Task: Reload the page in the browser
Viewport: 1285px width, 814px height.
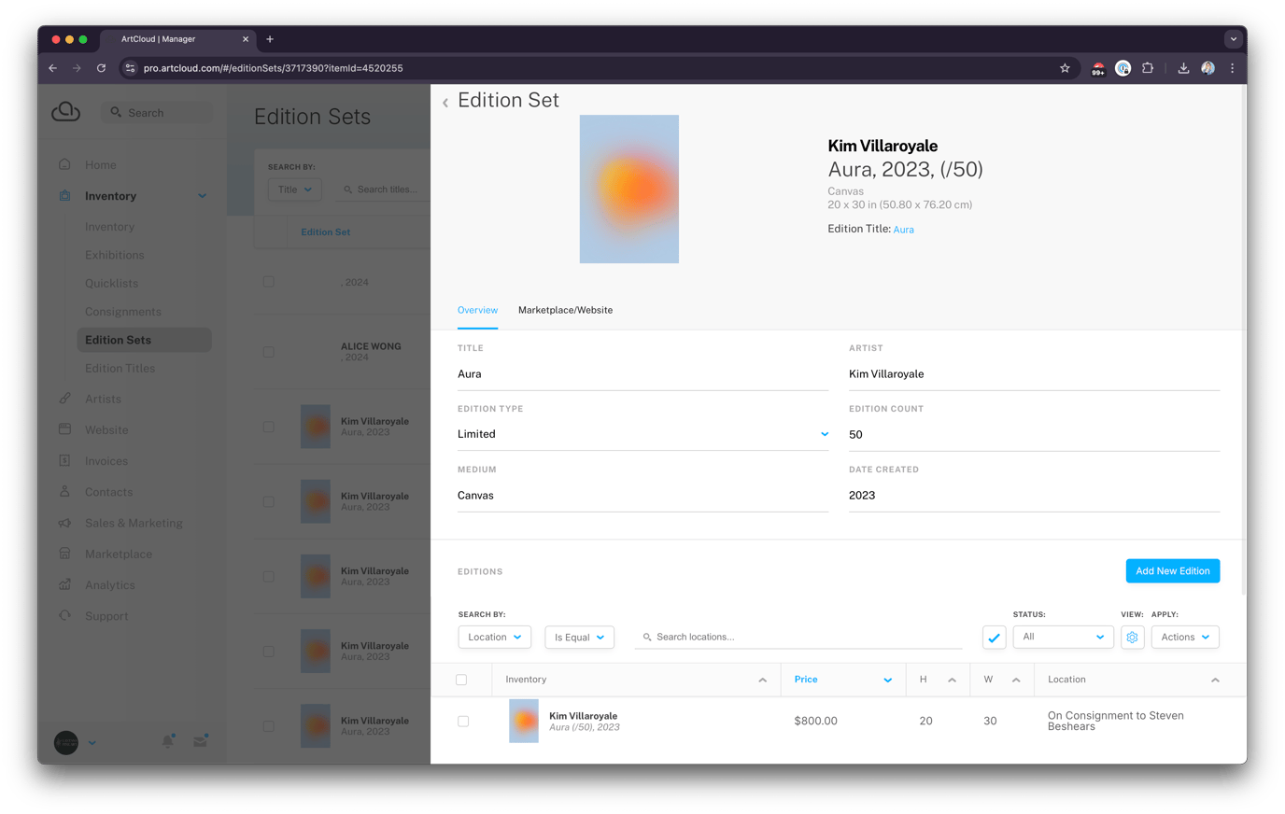Action: coord(101,68)
